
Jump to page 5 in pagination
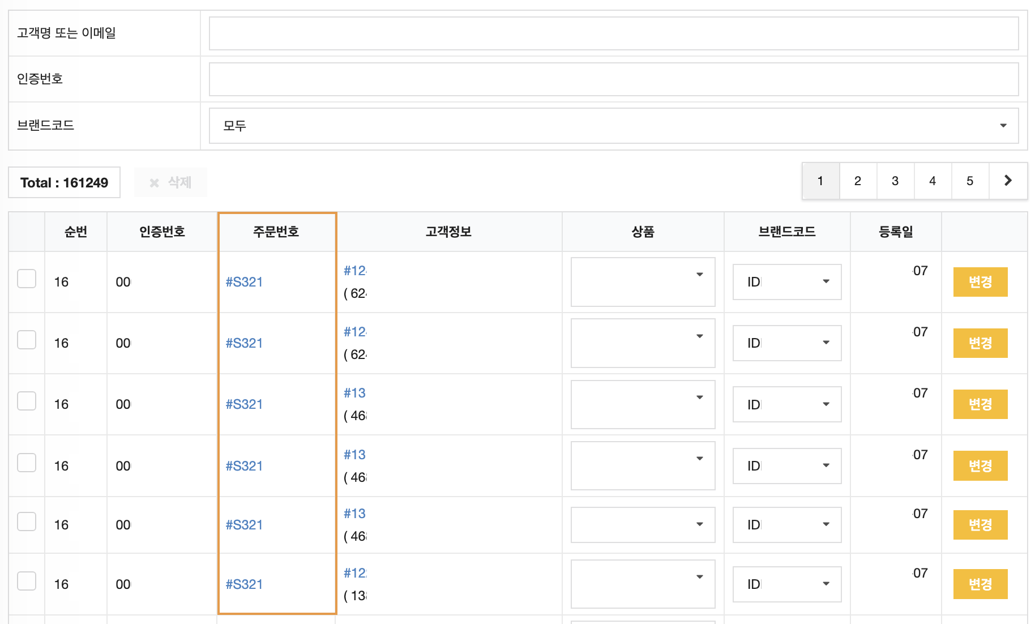point(970,181)
